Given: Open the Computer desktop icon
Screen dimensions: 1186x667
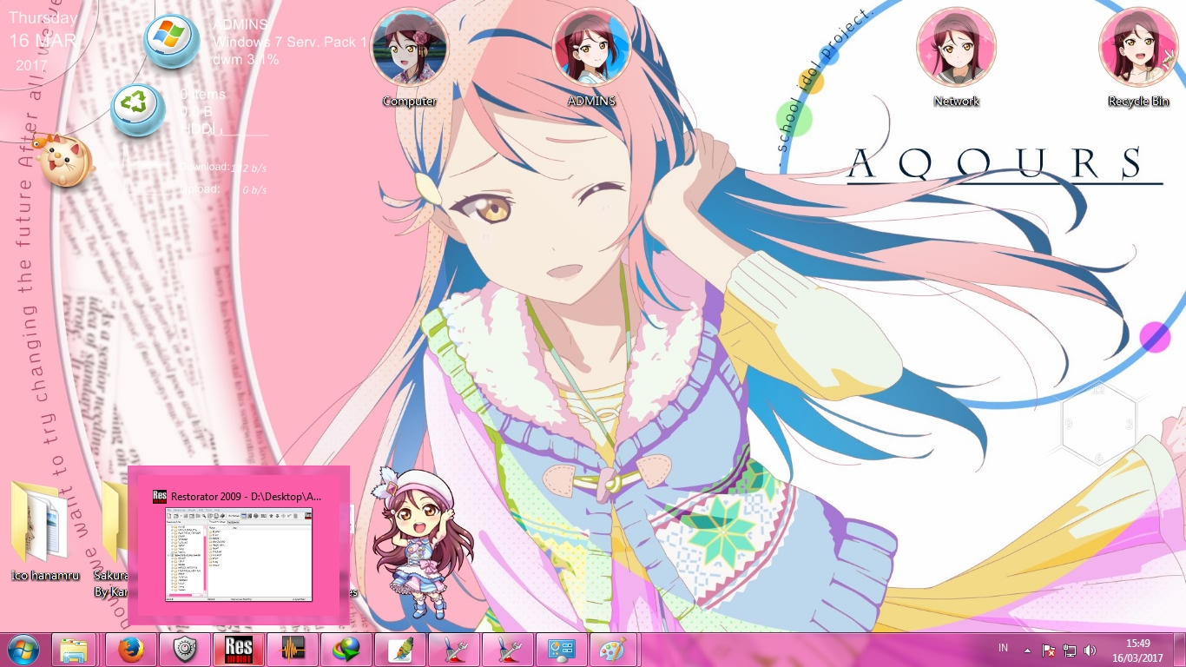Looking at the screenshot, I should coord(410,57).
